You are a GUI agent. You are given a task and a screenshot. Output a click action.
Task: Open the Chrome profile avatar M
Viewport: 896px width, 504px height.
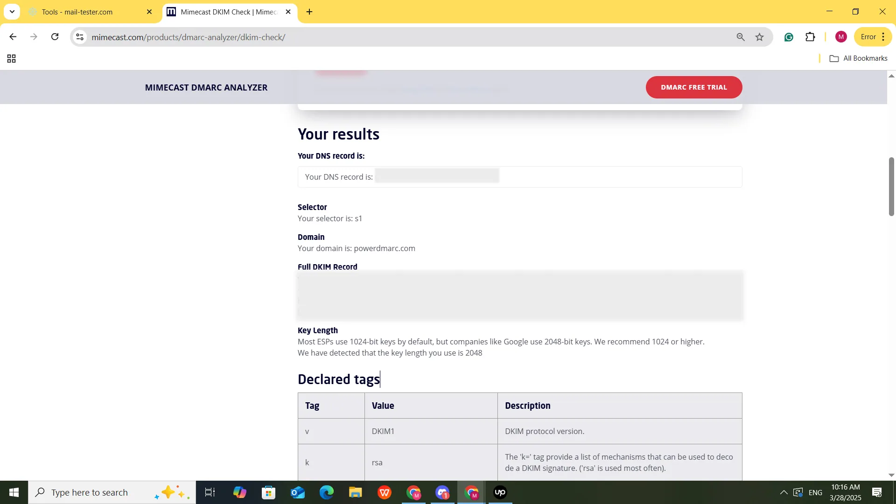(x=841, y=37)
